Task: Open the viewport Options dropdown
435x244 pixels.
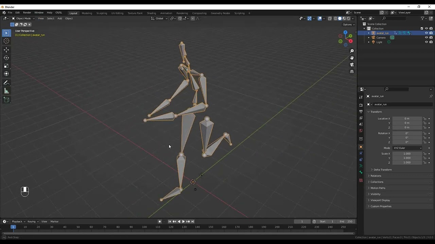Action: 348,24
